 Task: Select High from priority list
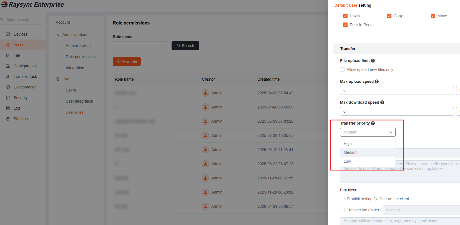point(348,144)
